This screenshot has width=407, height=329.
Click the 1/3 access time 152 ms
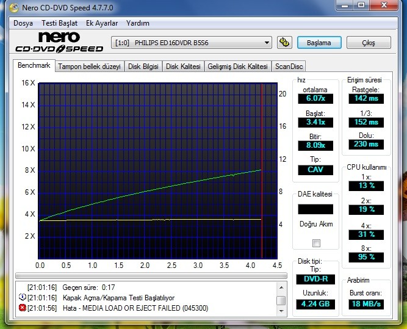click(x=366, y=122)
